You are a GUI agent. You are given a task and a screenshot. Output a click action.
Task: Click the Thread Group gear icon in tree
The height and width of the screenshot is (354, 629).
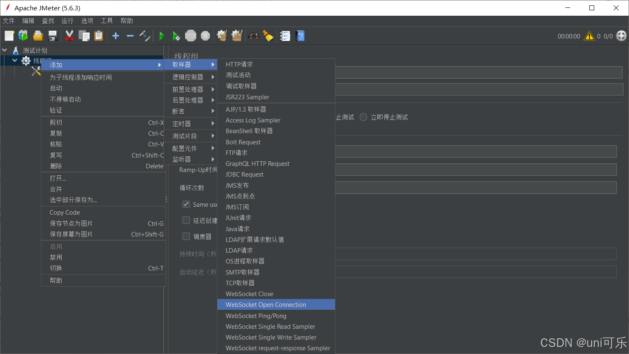tap(26, 61)
